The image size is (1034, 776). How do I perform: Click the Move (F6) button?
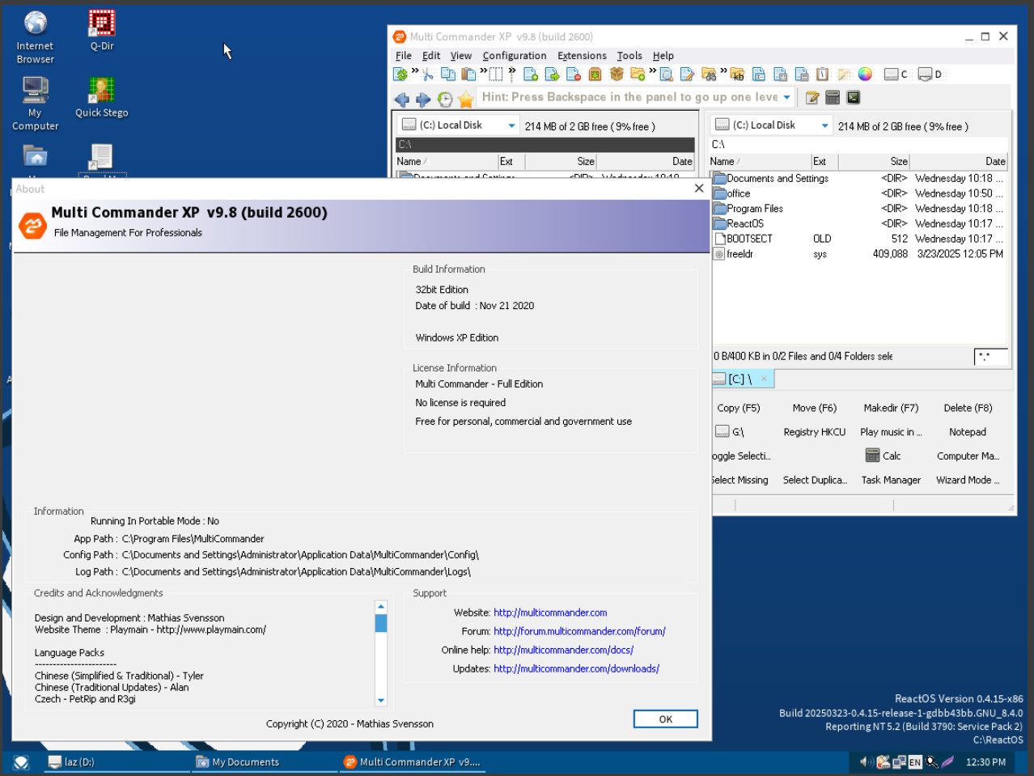[815, 408]
